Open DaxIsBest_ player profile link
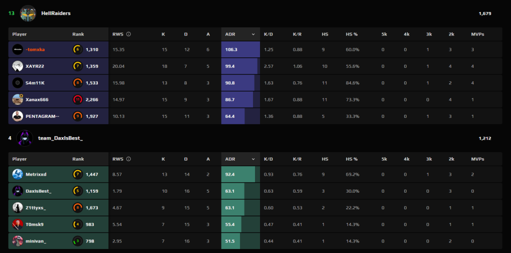The image size is (511, 253). (x=38, y=191)
